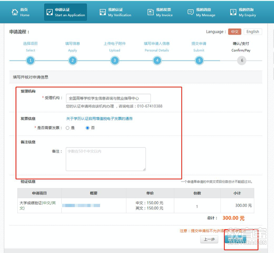The image size is (274, 253).
Task: Switch language to English
Action: click(x=253, y=32)
